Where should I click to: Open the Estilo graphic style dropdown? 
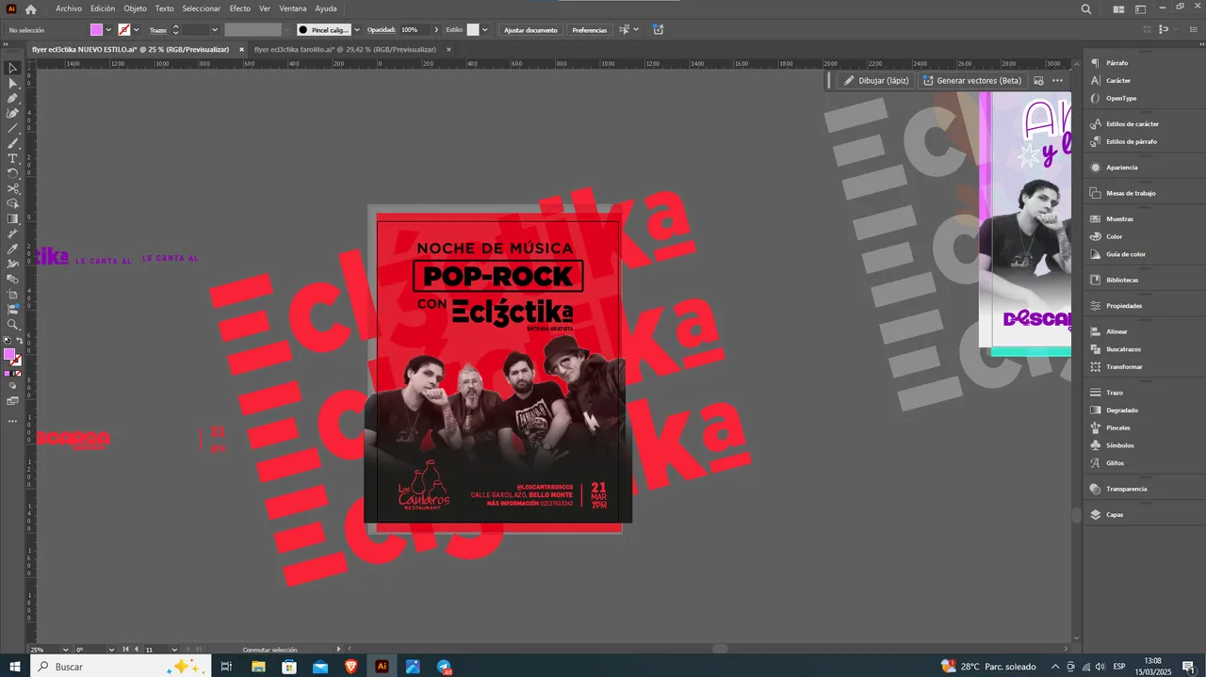click(x=484, y=30)
